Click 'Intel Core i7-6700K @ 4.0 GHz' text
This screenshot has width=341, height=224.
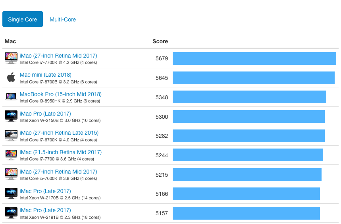[49, 140]
